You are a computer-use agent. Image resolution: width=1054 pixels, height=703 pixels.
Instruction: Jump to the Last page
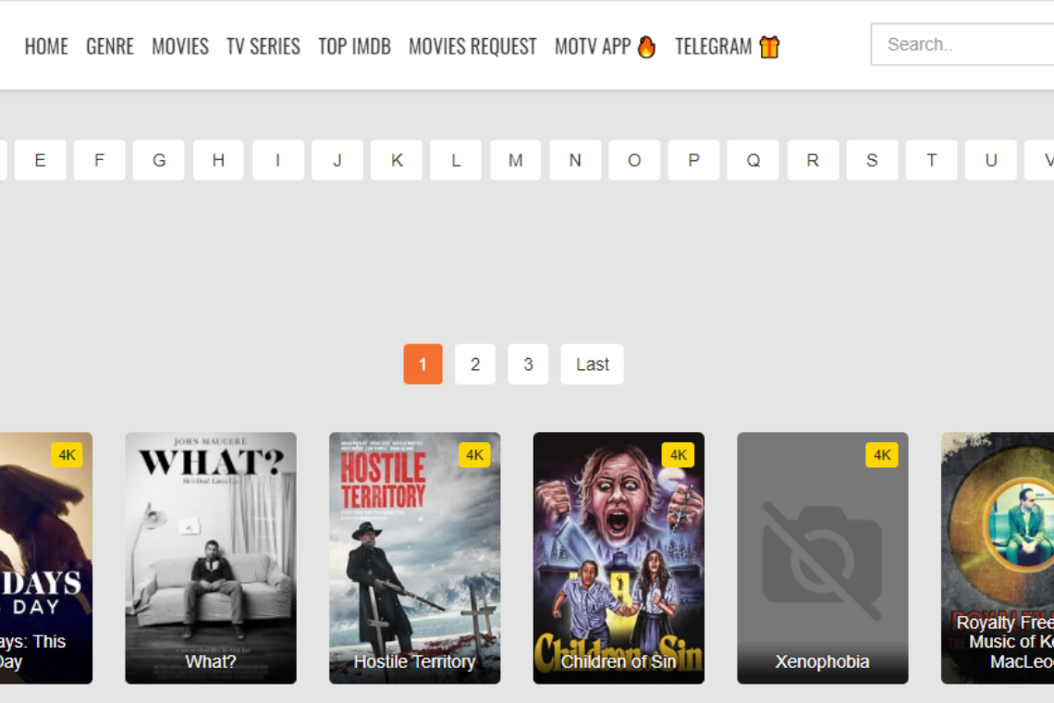click(x=592, y=364)
